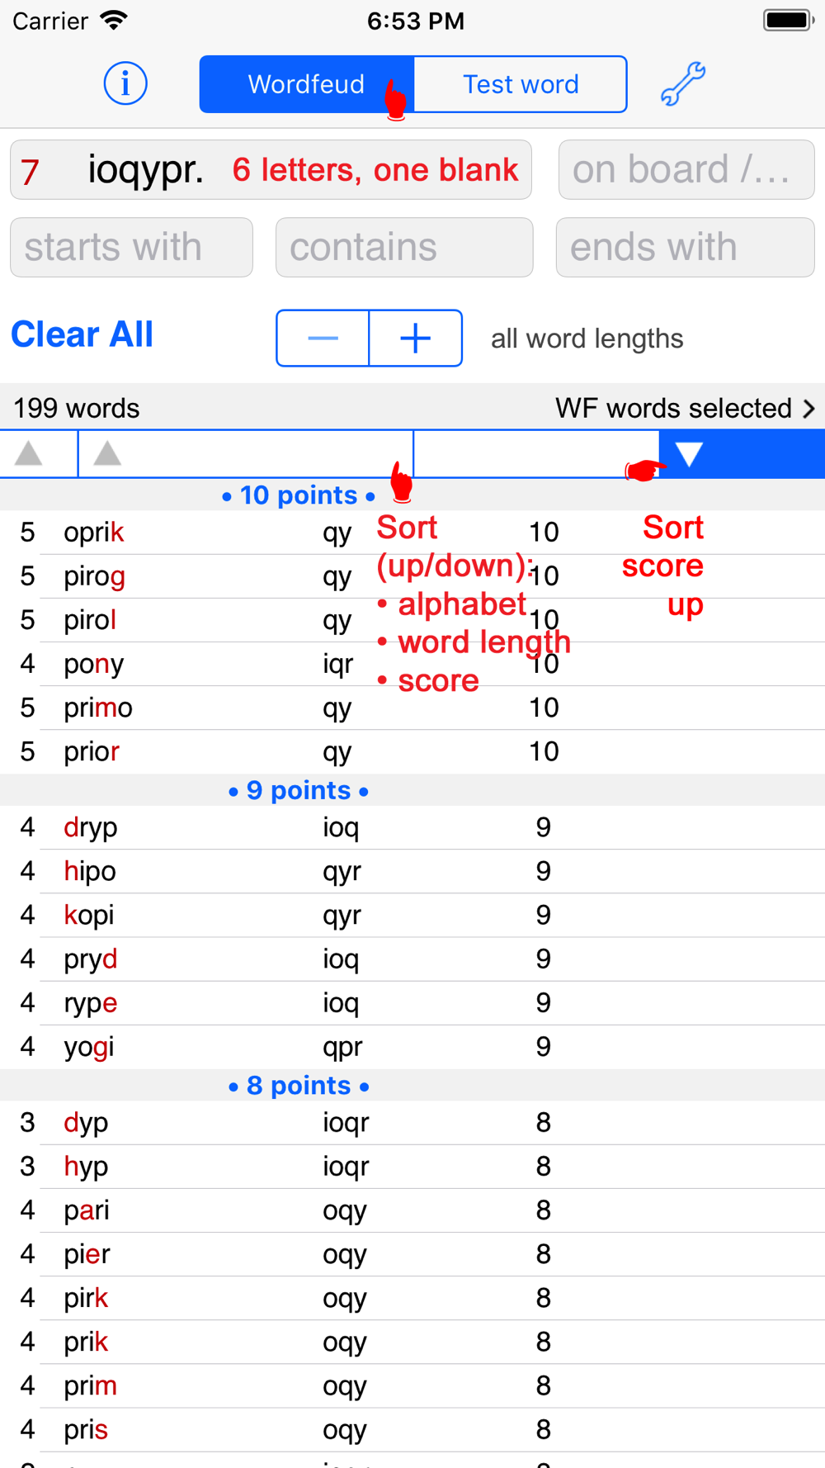Select the word 'yogi' row
Screen dimensions: 825x1468
pos(412,1047)
